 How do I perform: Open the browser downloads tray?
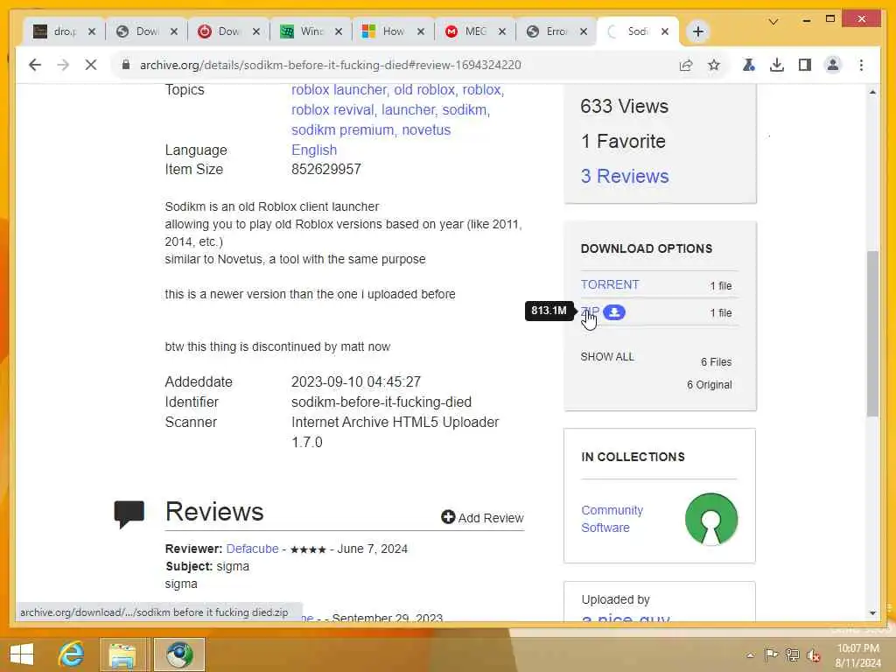[x=777, y=65]
